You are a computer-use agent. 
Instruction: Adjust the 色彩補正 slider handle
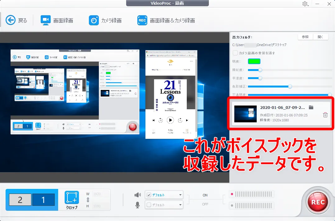[x=290, y=87]
